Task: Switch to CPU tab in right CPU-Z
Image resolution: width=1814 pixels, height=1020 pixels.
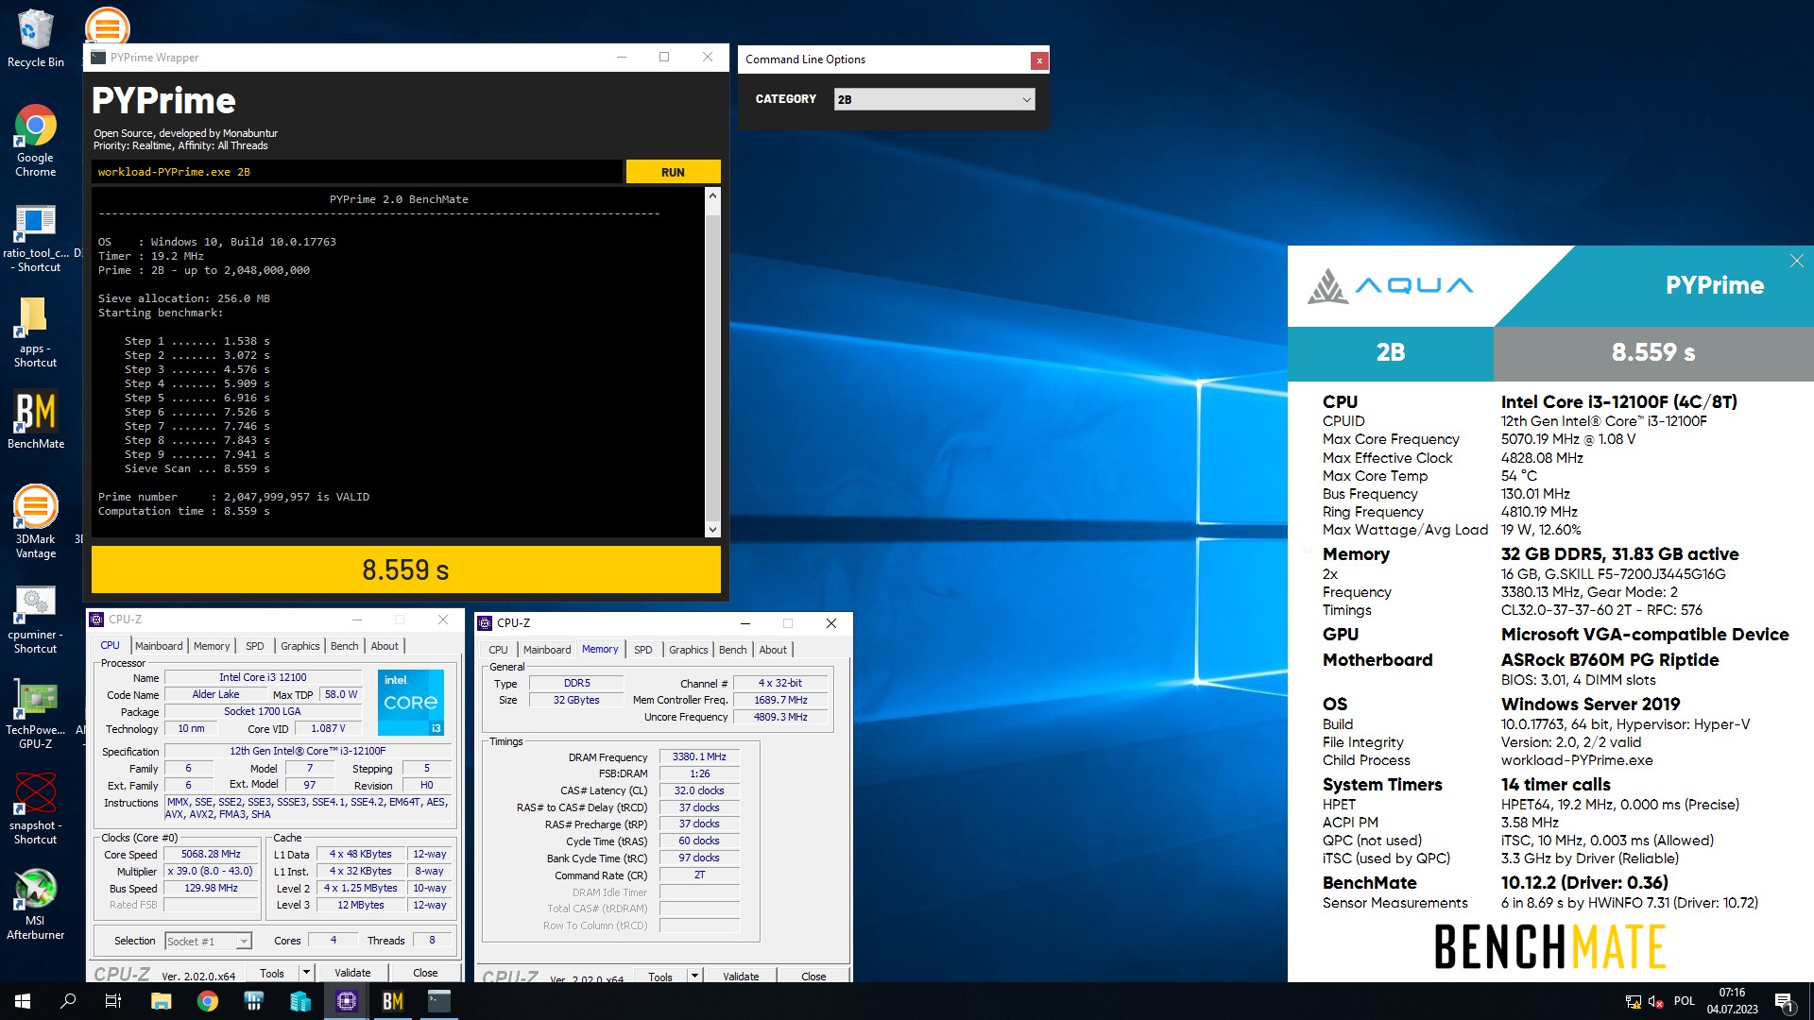Action: point(499,650)
